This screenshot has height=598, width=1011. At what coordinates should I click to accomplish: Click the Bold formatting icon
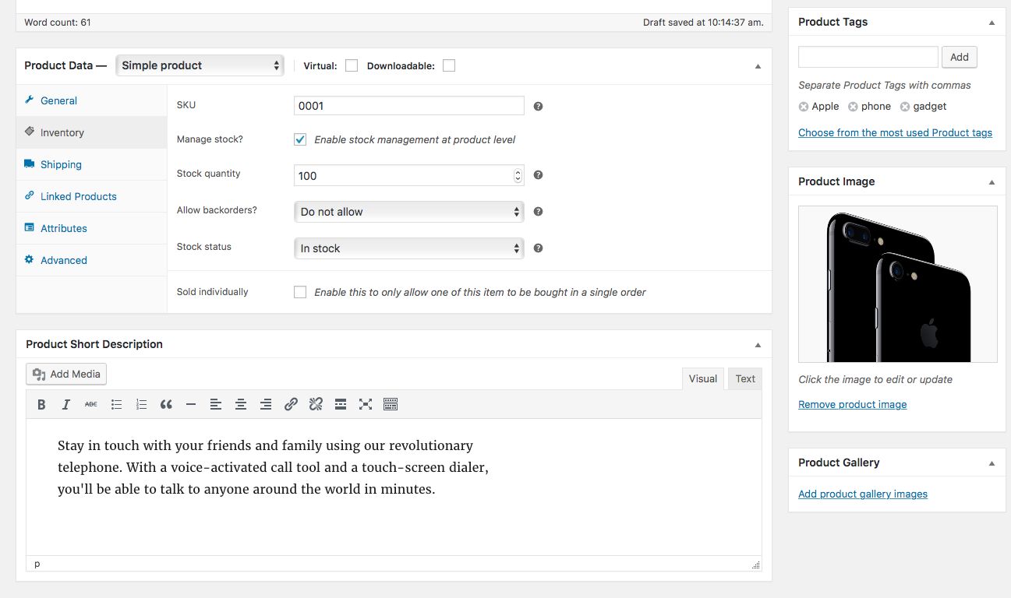[x=41, y=404]
